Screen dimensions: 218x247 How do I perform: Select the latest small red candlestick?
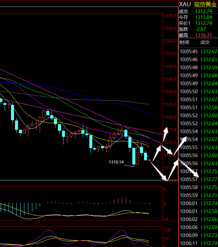[149, 160]
